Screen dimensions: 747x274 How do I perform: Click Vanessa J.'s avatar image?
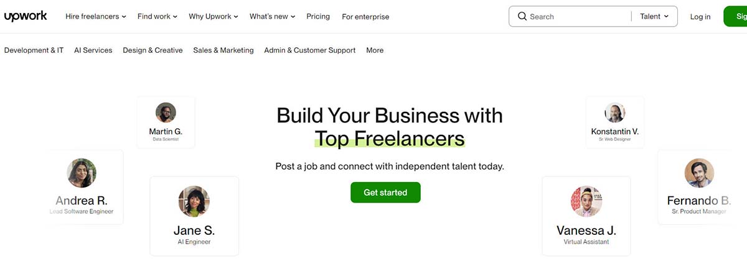(x=586, y=201)
